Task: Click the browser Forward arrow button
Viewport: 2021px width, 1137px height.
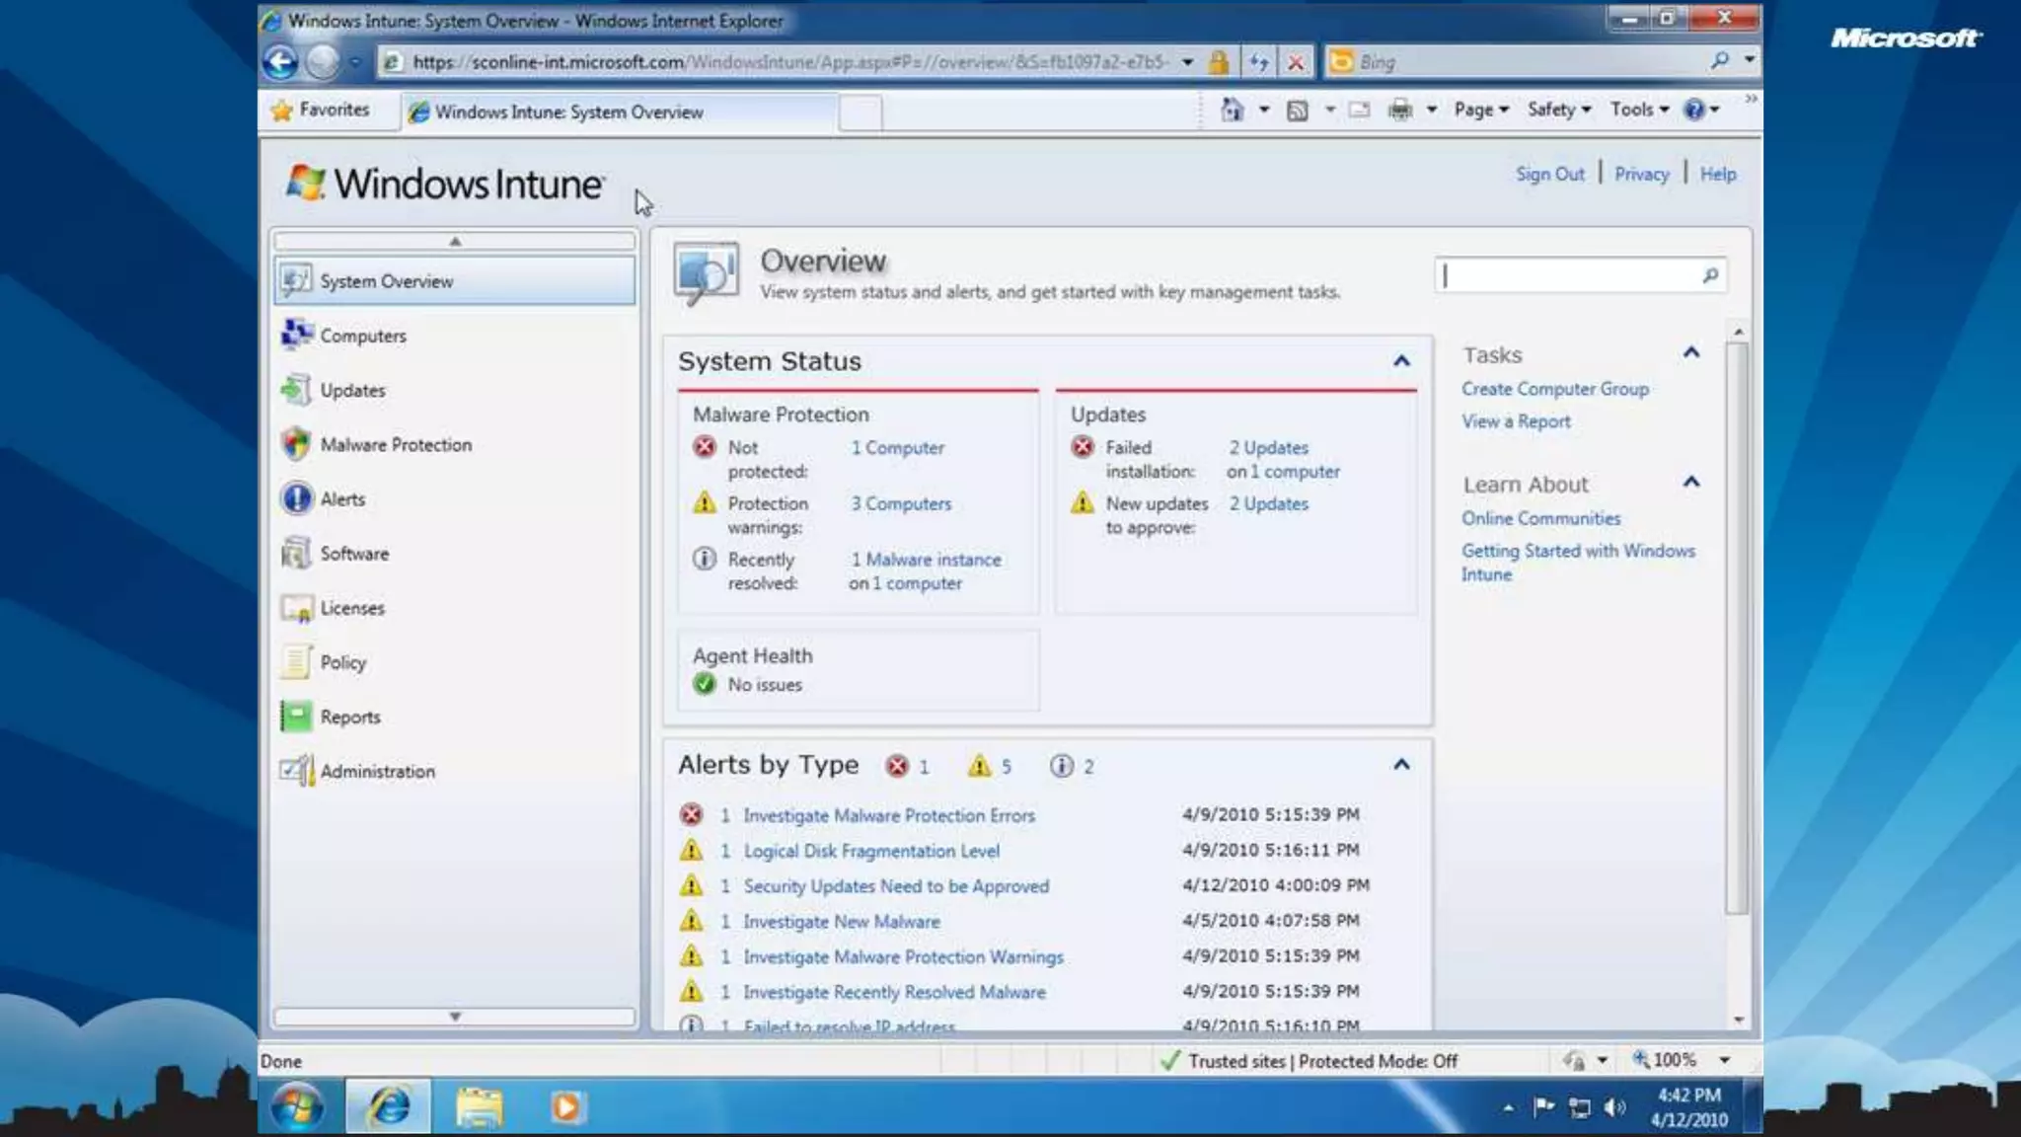Action: click(322, 62)
